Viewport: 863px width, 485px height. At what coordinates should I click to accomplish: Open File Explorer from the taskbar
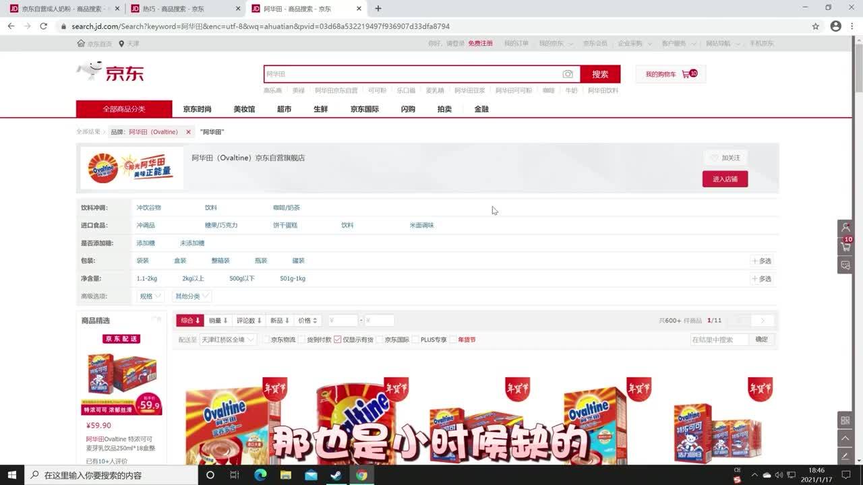pos(285,475)
